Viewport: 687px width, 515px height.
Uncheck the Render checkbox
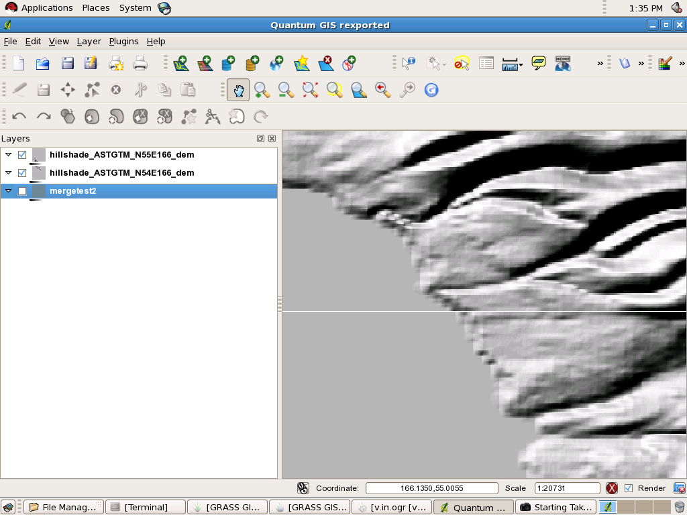(x=629, y=488)
